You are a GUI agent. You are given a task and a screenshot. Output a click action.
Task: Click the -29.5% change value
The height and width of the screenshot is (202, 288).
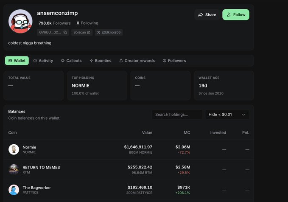point(184,173)
